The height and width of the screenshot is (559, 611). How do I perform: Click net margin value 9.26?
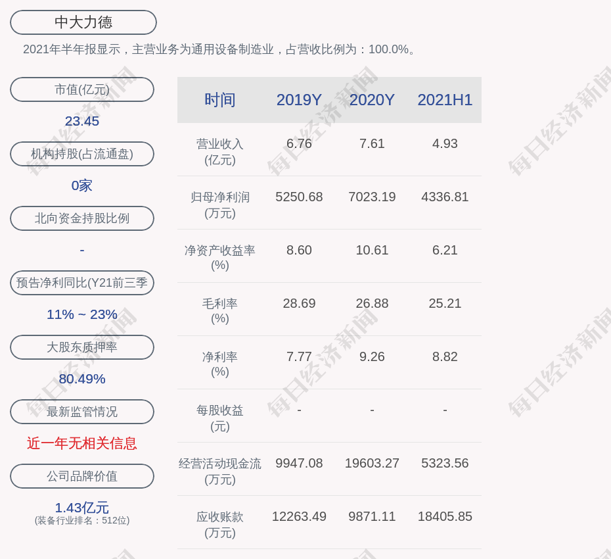tap(372, 356)
